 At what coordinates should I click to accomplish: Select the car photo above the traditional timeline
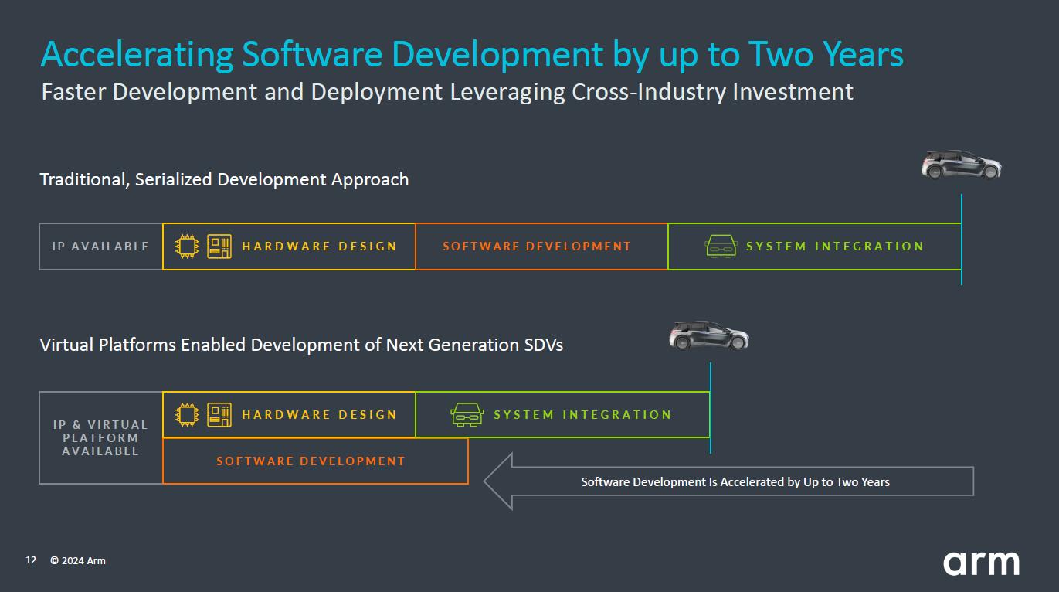[961, 165]
